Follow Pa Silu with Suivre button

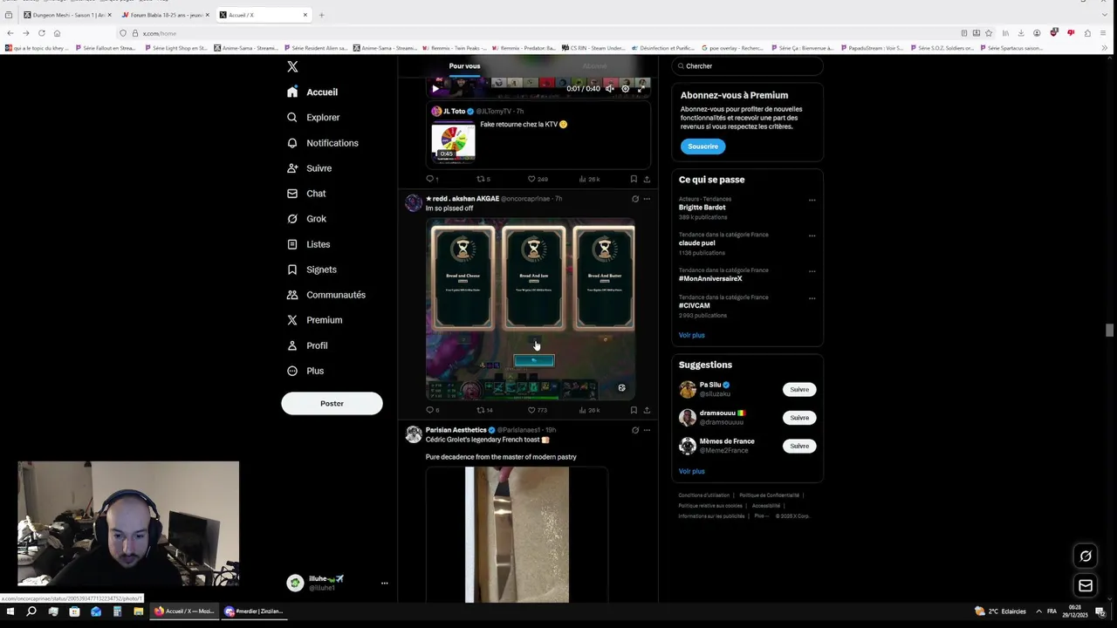click(799, 389)
